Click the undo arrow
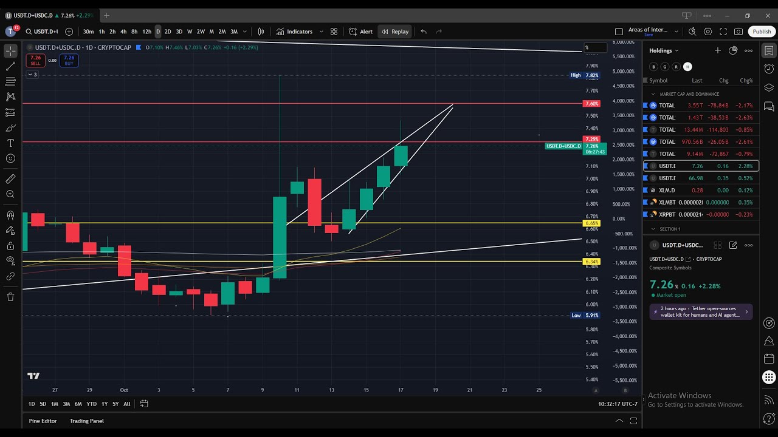The image size is (778, 437). 424,32
